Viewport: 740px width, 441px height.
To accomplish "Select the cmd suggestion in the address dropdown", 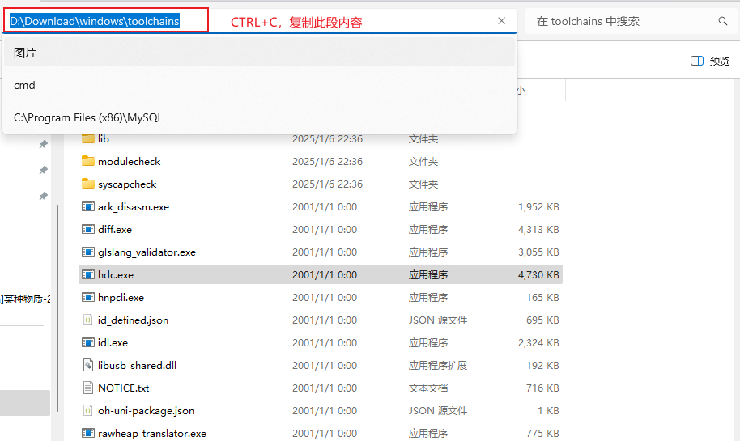I will (259, 86).
